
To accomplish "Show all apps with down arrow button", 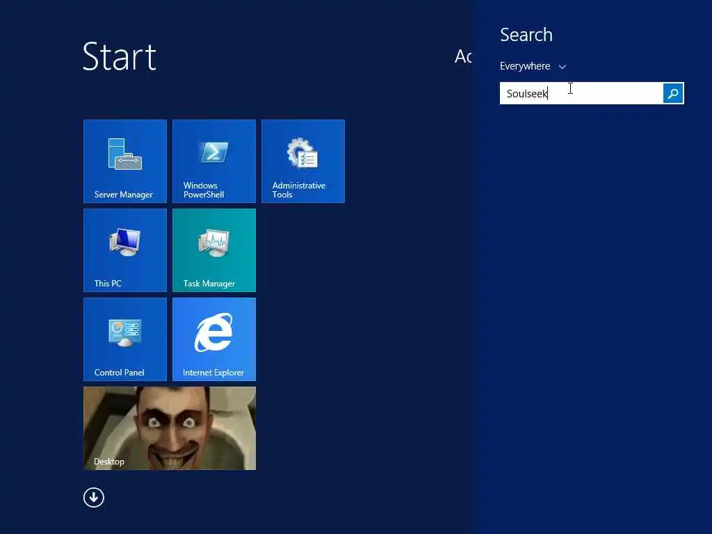I will coord(94,498).
